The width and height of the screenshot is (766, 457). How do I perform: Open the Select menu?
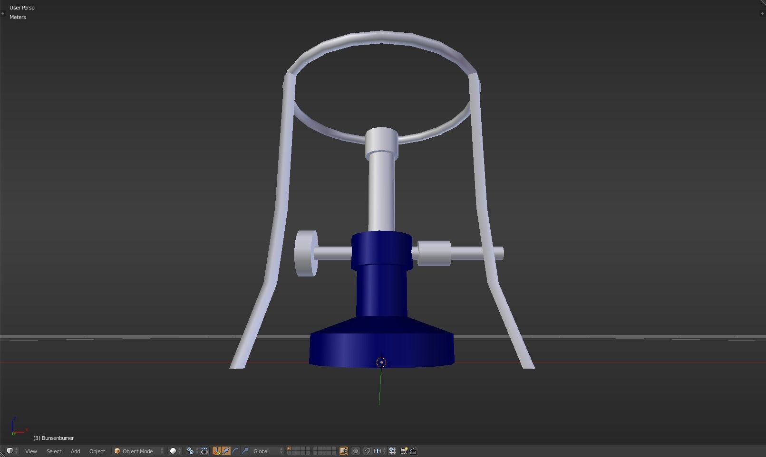pos(54,451)
